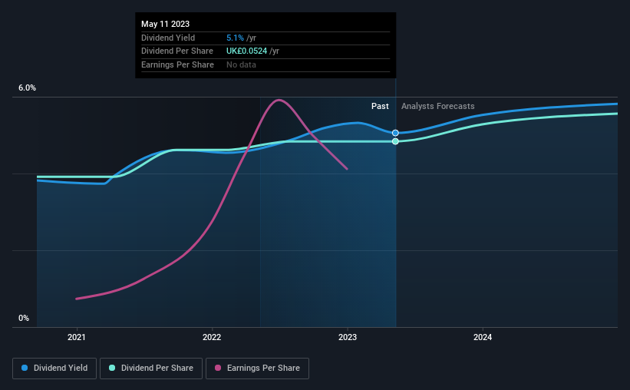
Task: Click the 2022 x-axis label
Action: click(212, 337)
